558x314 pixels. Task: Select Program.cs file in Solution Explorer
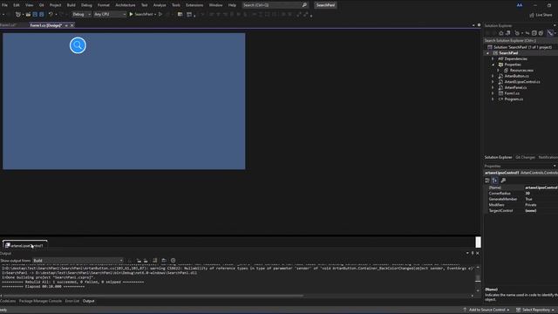[x=514, y=99]
